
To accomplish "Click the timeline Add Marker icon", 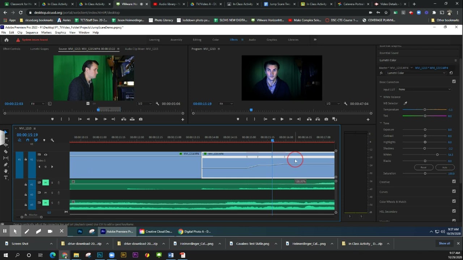I will pos(44,140).
